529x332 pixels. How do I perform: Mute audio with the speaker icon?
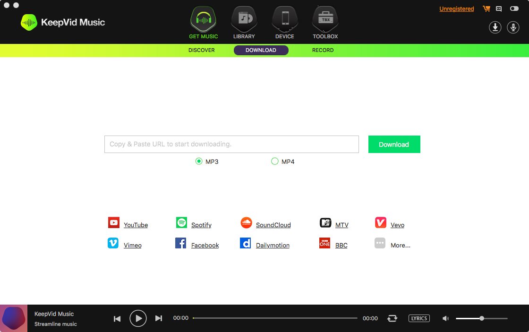click(446, 318)
